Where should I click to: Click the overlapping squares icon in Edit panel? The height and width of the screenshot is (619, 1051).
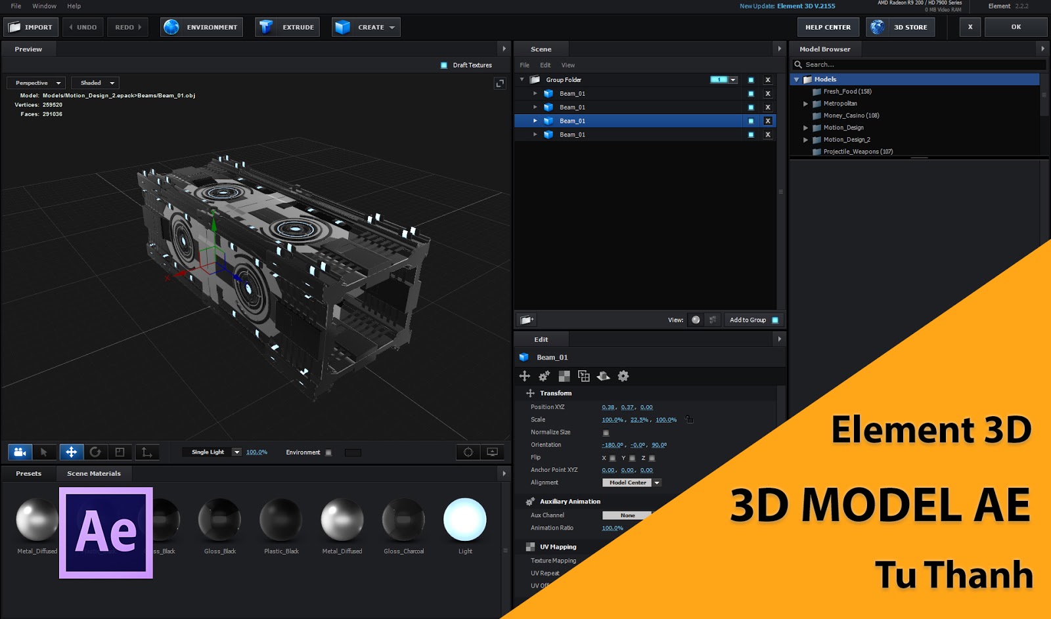pyautogui.click(x=583, y=375)
